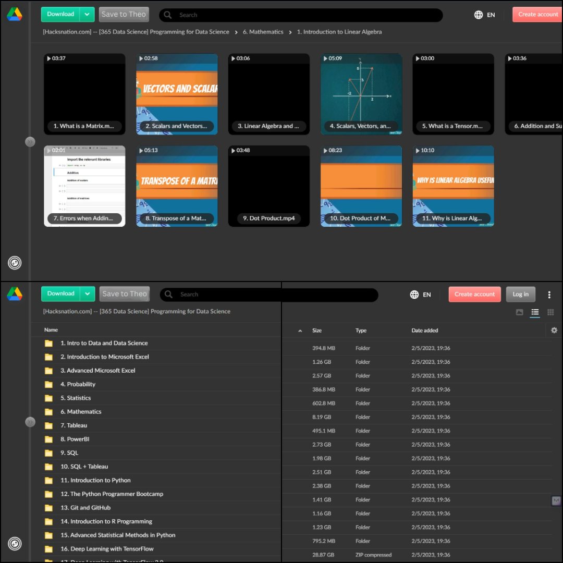Open the Download dropdown arrow in top panel

(x=87, y=15)
